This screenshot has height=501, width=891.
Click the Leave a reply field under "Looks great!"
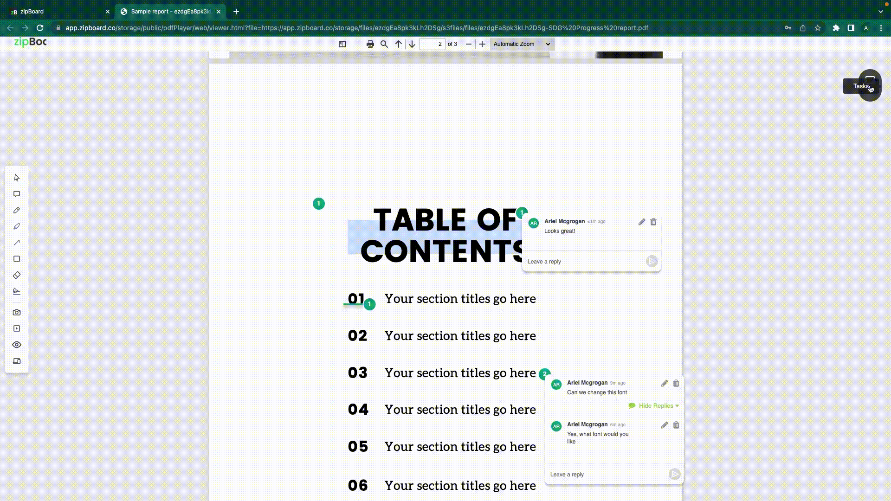[x=584, y=262]
